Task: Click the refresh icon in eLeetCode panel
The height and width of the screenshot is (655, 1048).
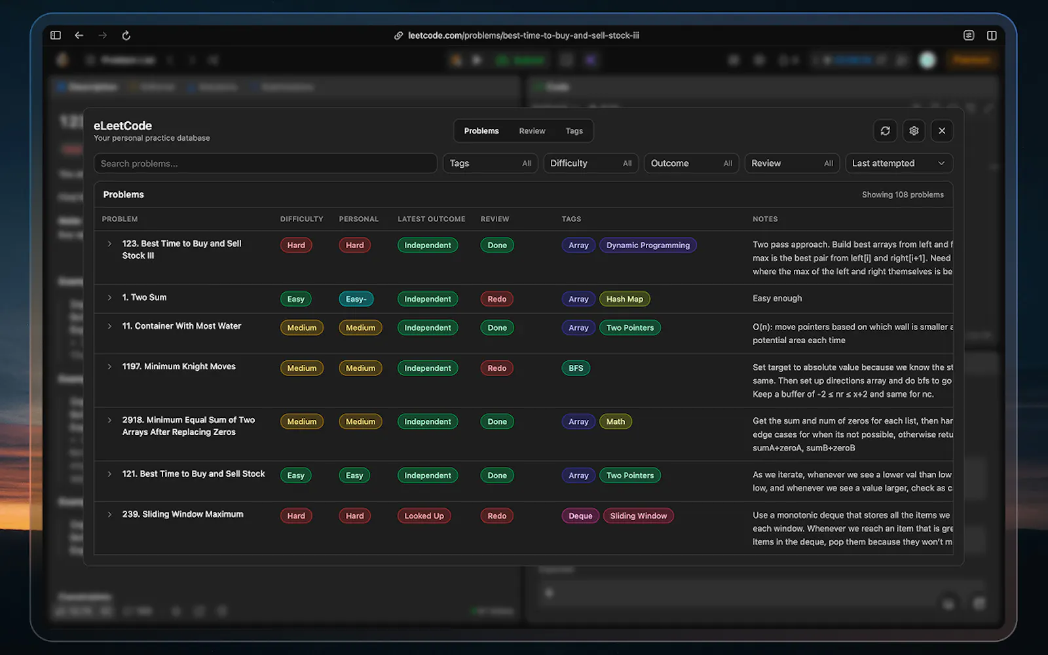Action: pos(885,130)
